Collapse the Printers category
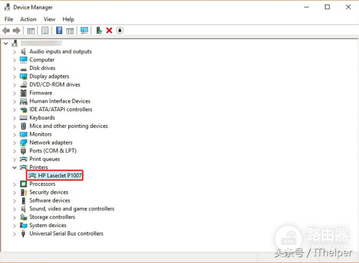359x263 pixels. (15, 167)
